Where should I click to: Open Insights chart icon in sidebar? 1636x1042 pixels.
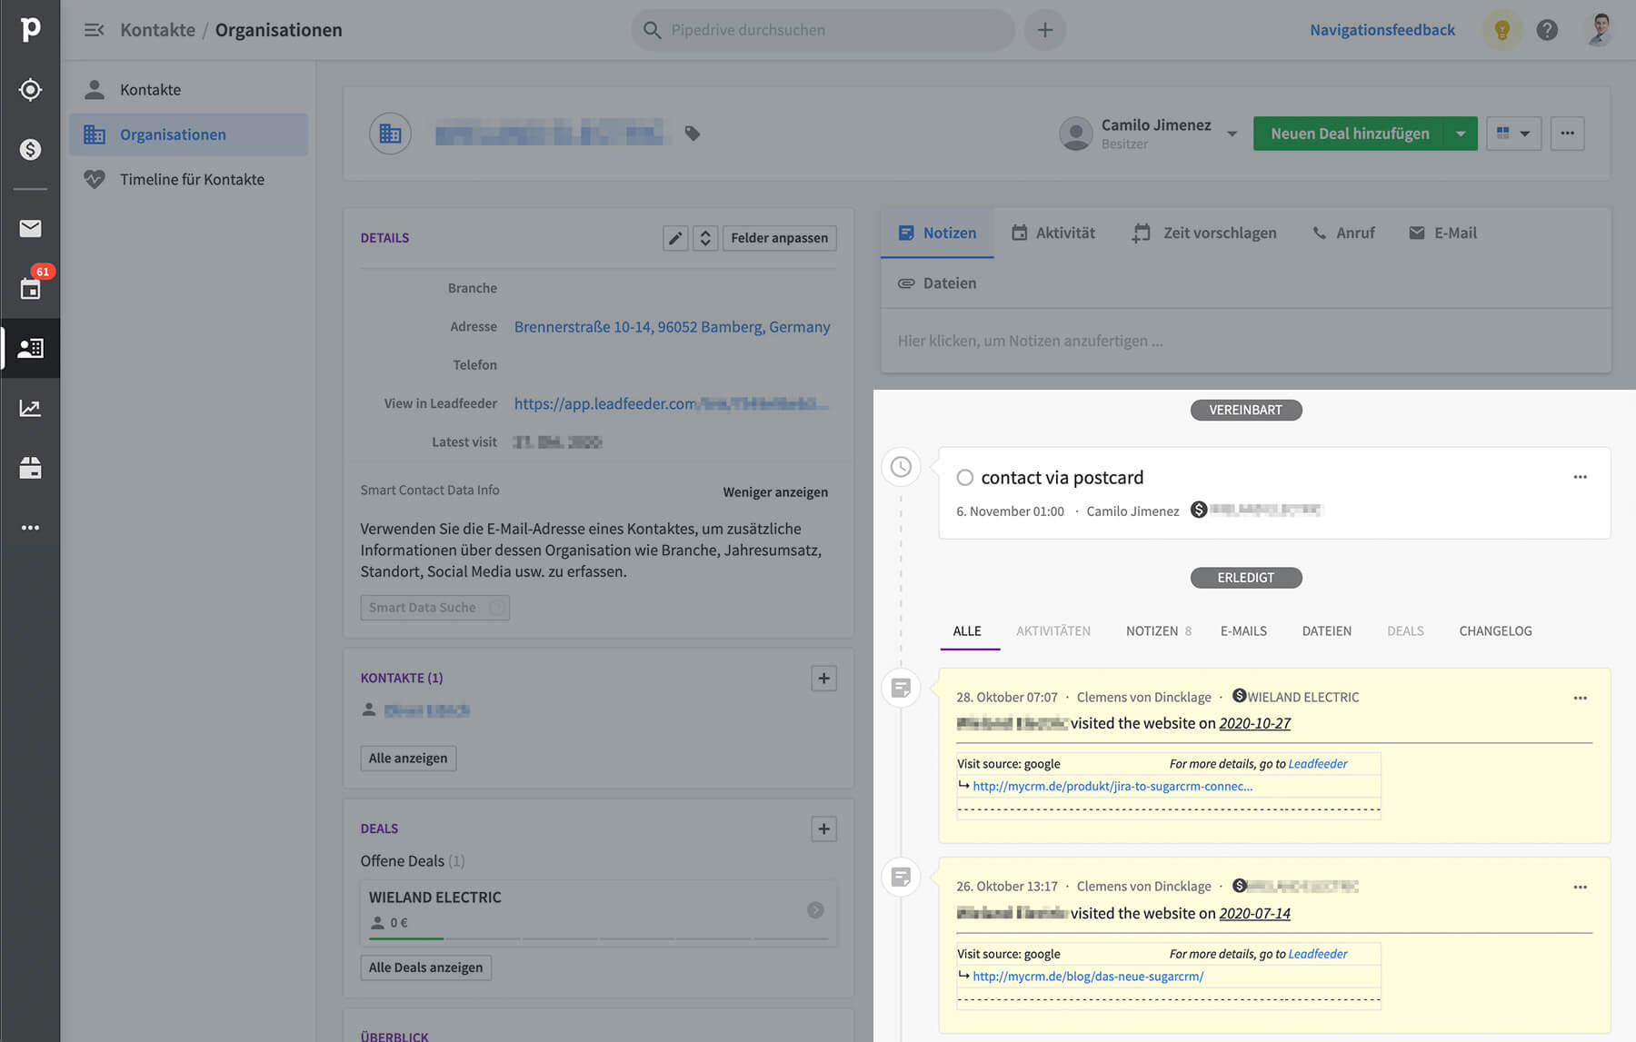tap(30, 408)
